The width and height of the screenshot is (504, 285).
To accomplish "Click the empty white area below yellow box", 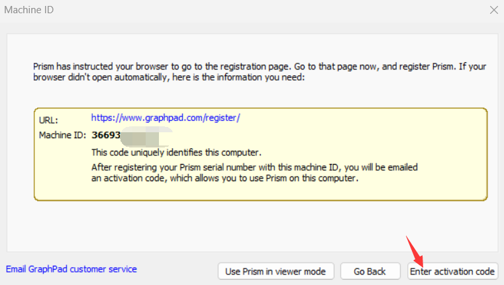I will (252, 225).
